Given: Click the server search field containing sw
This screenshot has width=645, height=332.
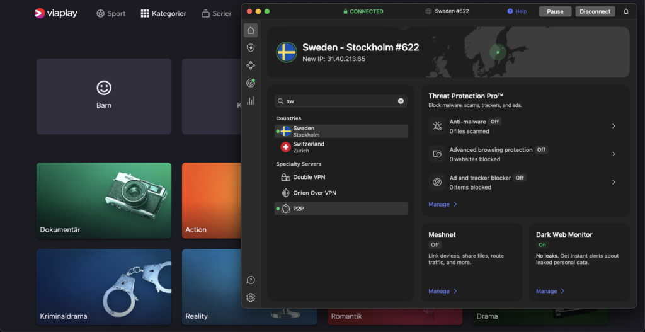Looking at the screenshot, I should pos(341,101).
